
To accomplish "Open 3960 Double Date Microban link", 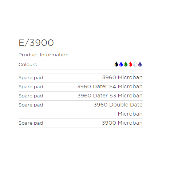I will click(x=118, y=109).
